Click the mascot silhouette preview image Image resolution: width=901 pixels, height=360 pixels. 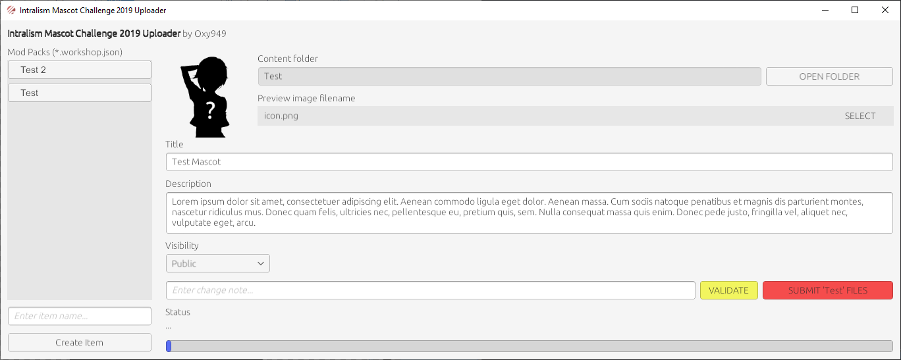coord(205,97)
